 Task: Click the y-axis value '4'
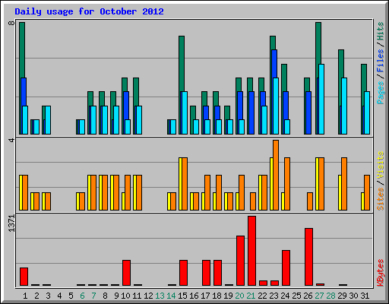tap(11, 140)
